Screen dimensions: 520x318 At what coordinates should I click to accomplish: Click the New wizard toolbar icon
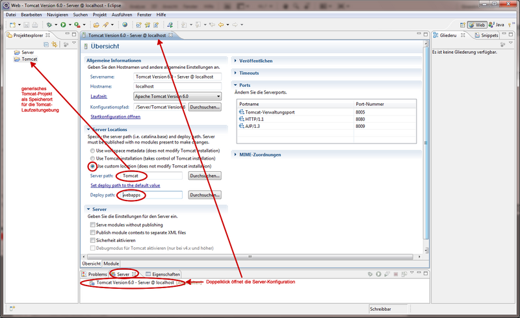tap(12, 25)
